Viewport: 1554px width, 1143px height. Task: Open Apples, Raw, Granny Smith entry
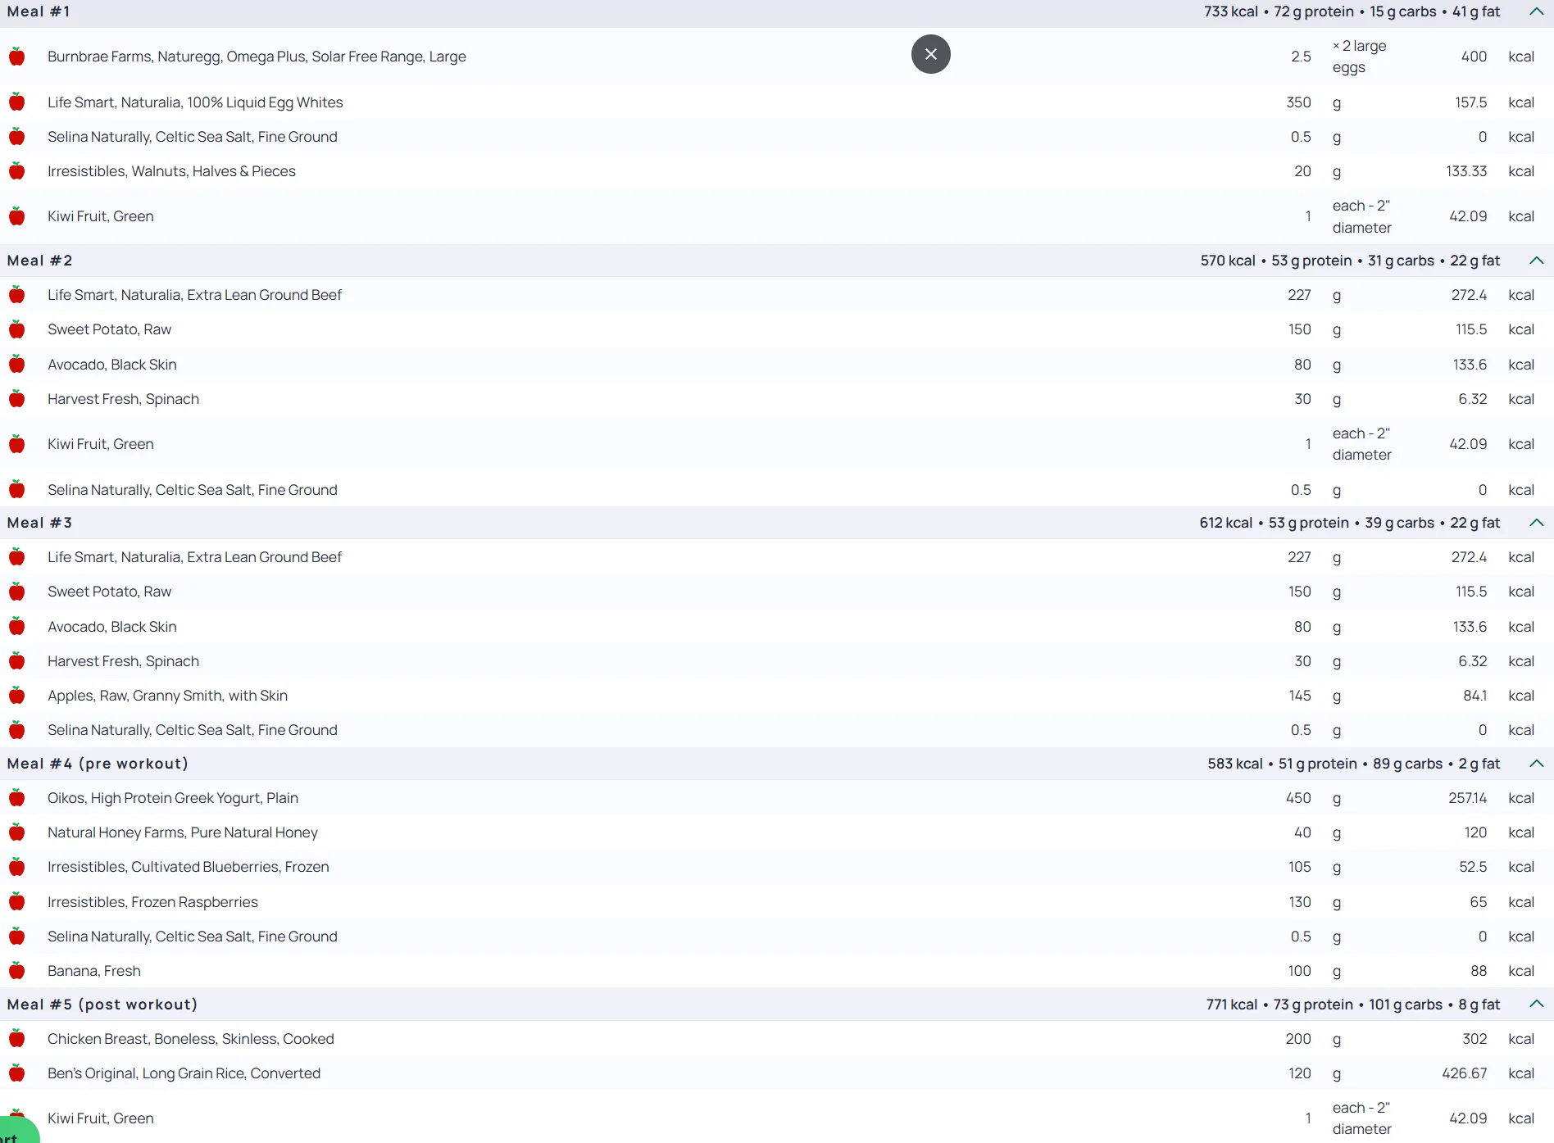pos(167,696)
